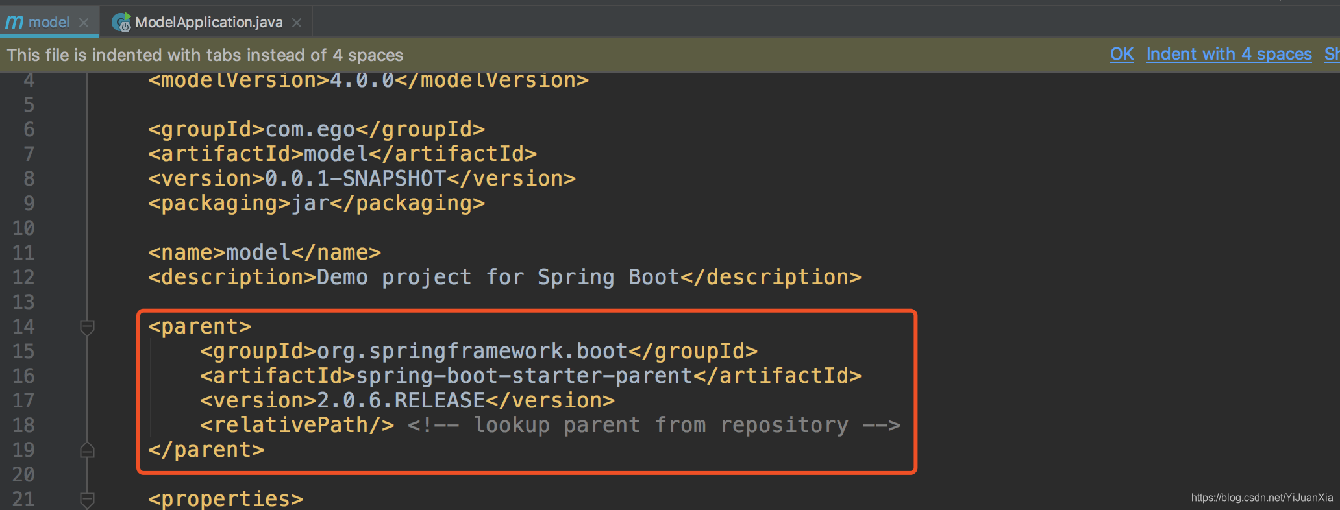Click the Maven 'm' icon on model tab
Screen dimensions: 1340x510
pyautogui.click(x=14, y=22)
